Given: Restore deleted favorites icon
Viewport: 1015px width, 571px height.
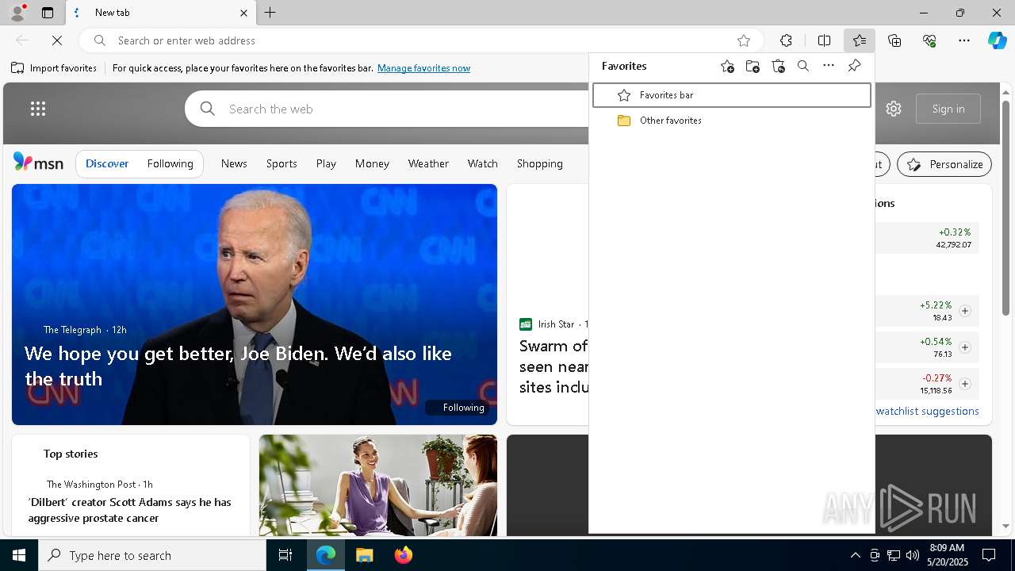Looking at the screenshot, I should pyautogui.click(x=778, y=67).
